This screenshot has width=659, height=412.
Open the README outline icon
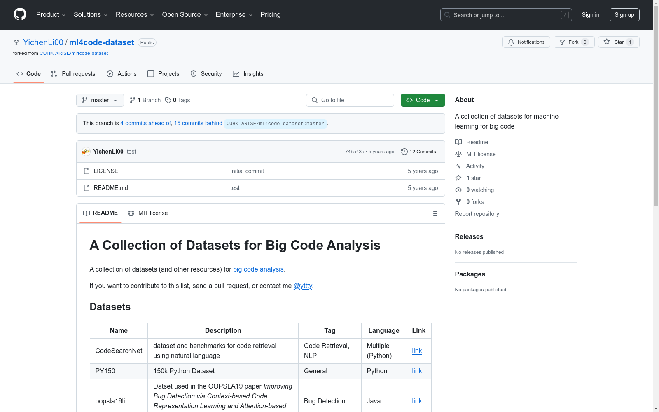point(435,213)
